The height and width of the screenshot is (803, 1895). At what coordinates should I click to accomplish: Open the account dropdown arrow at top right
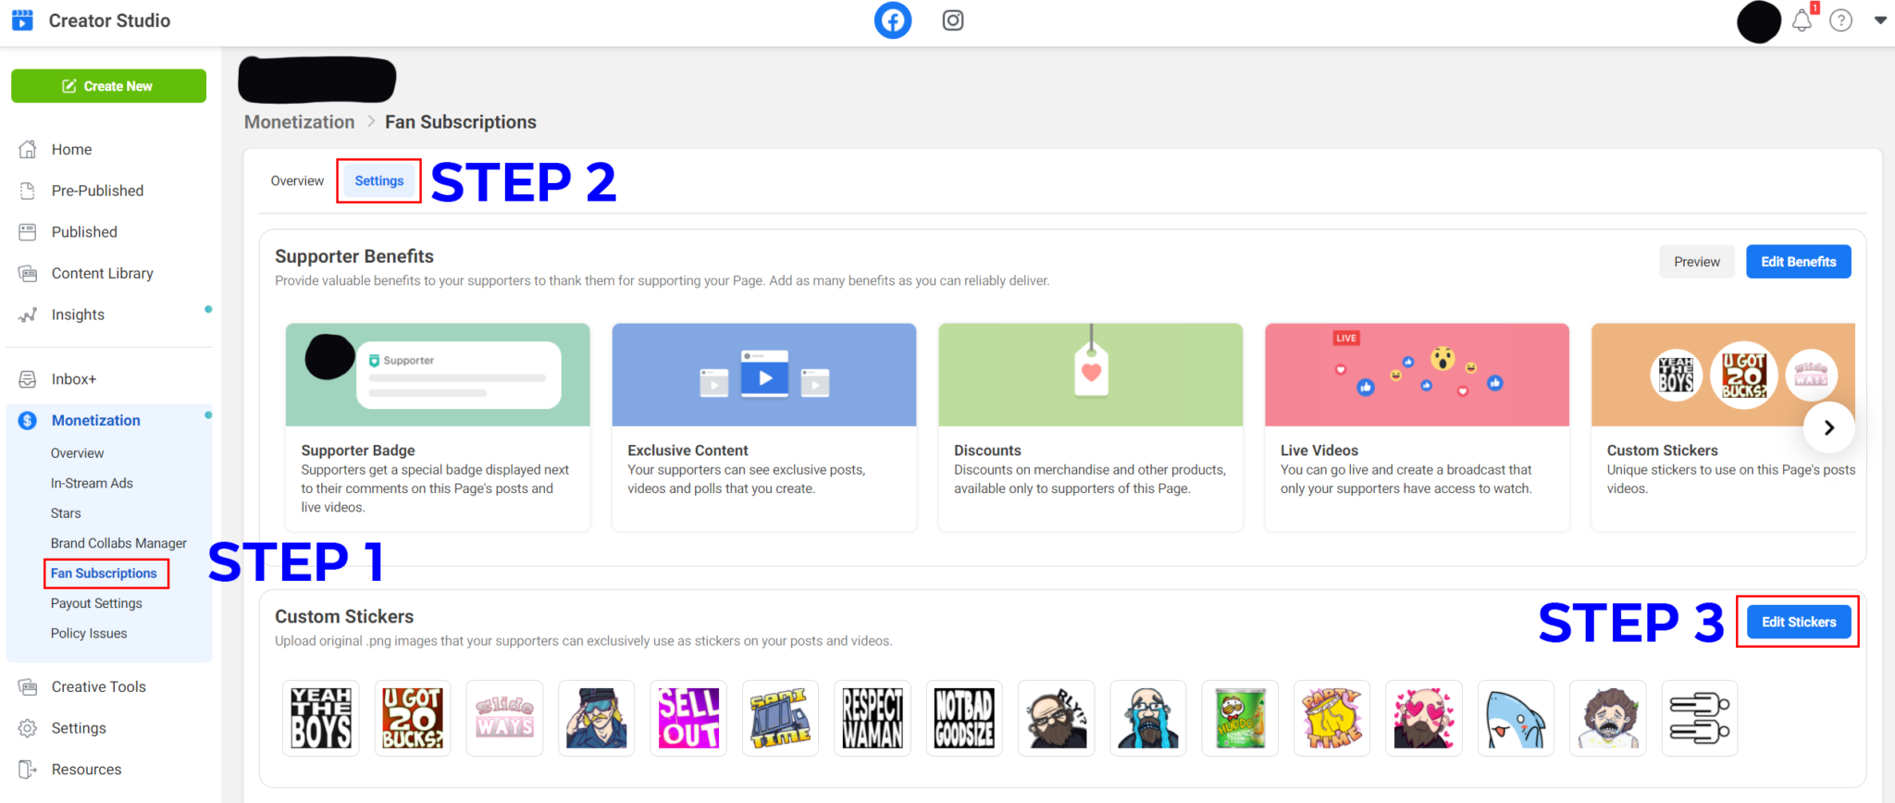coord(1880,20)
